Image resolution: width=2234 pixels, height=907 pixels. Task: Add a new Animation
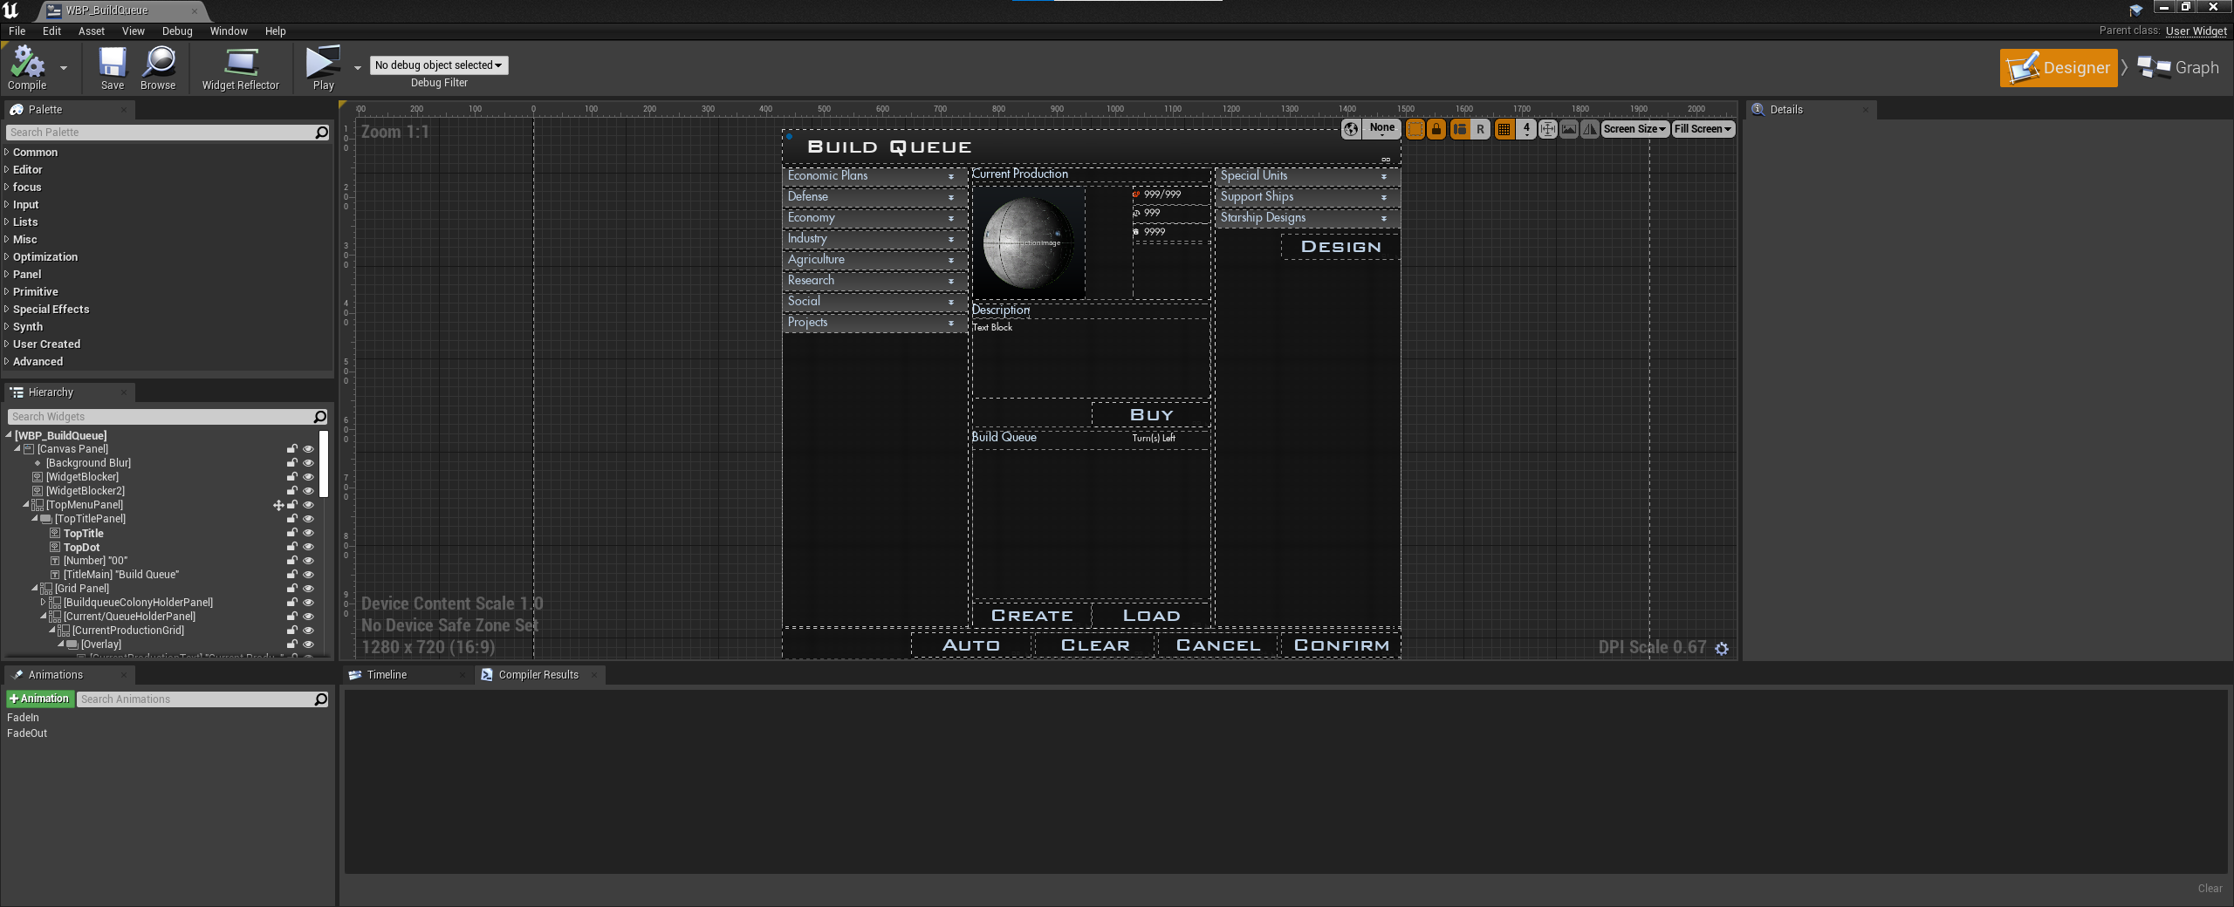(39, 699)
